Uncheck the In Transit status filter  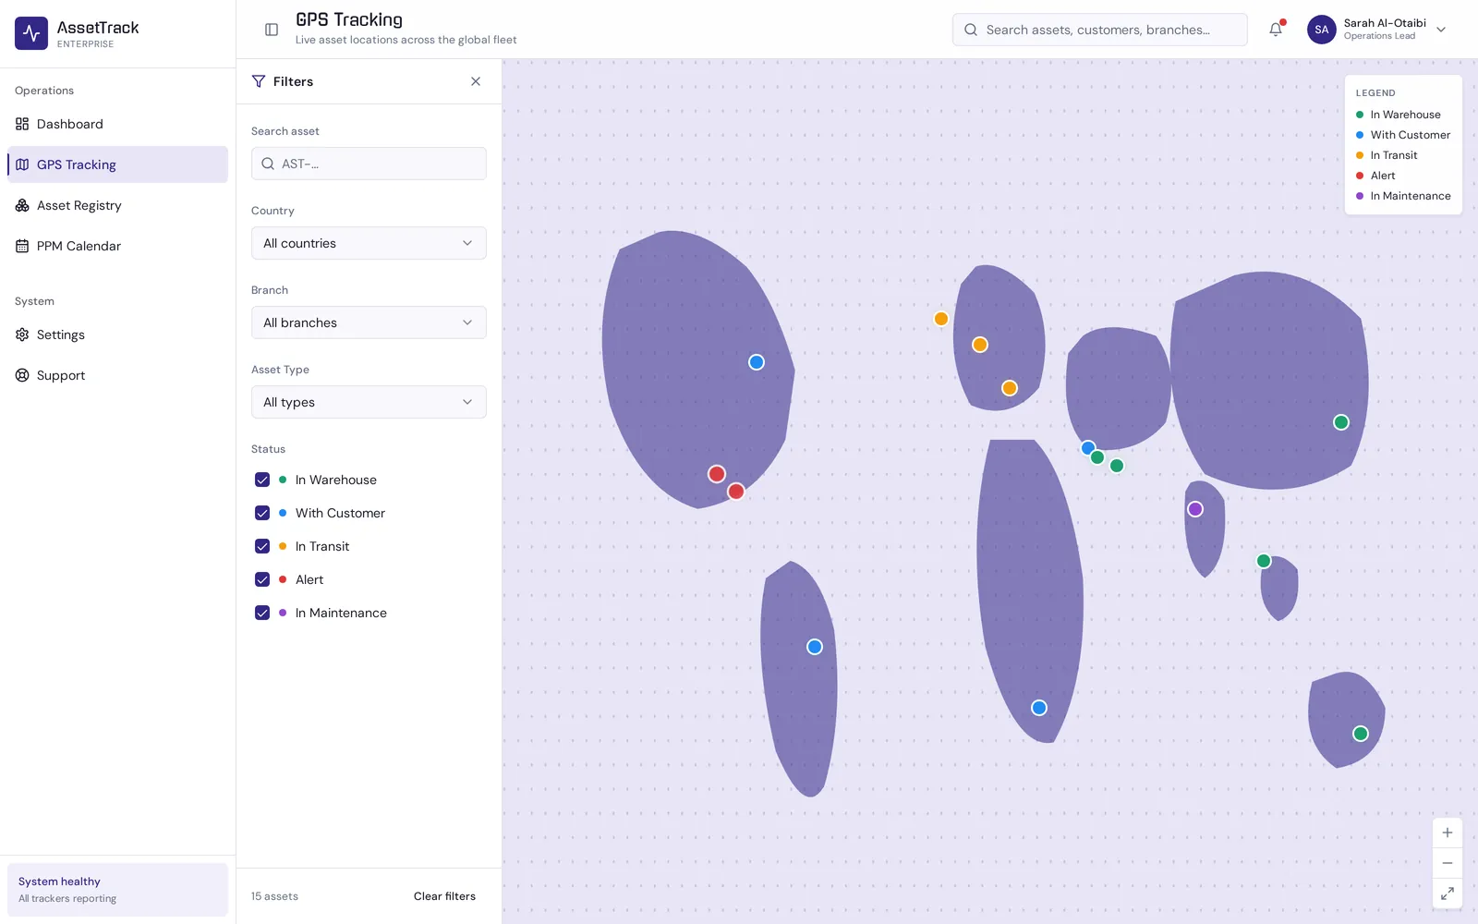[x=262, y=546]
